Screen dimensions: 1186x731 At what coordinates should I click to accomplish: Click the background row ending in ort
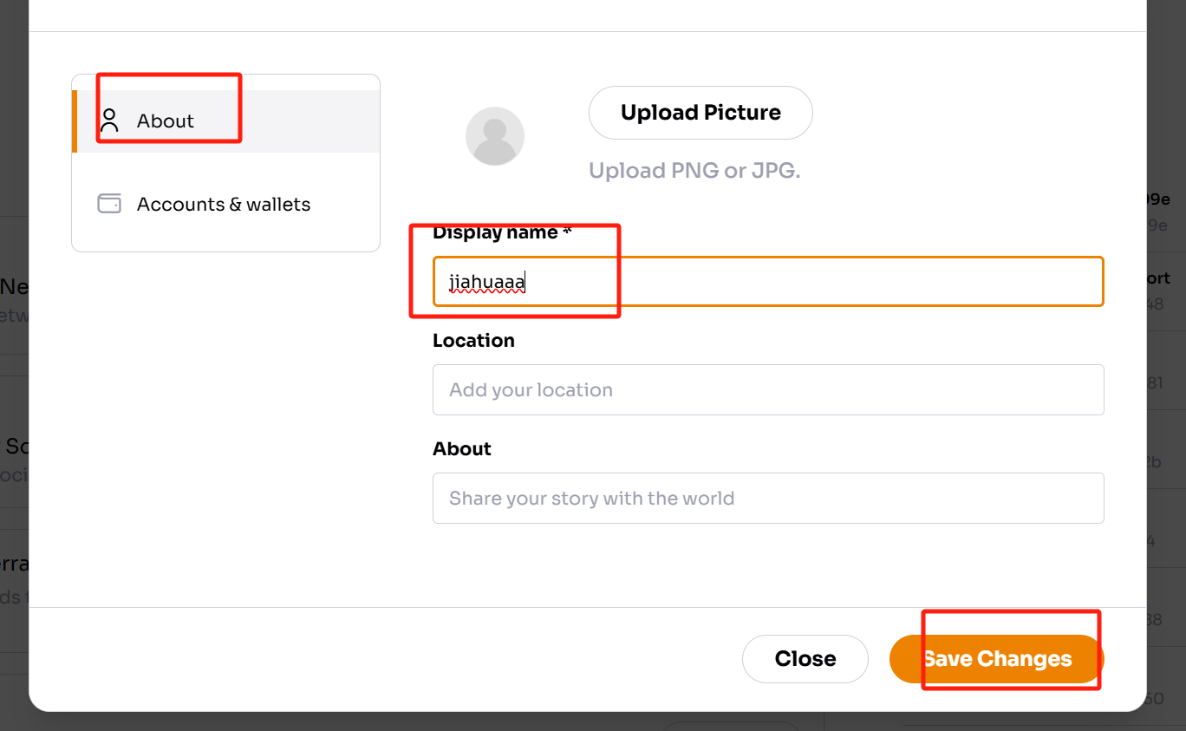click(x=1157, y=278)
